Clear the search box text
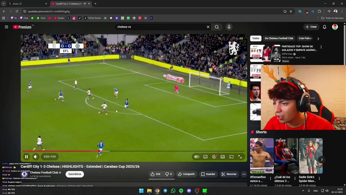Viewport: 346px width, 195px height. click(208, 27)
